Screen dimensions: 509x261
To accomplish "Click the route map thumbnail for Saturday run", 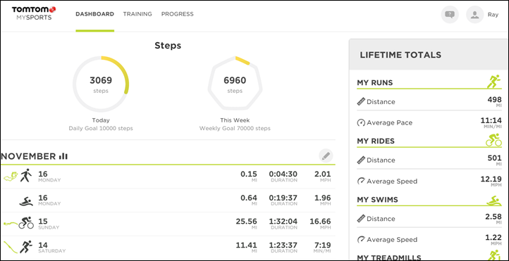I will pyautogui.click(x=9, y=248).
